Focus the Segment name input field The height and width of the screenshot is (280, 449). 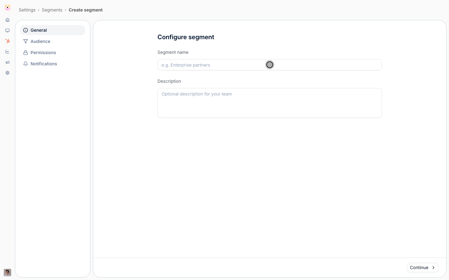270,65
